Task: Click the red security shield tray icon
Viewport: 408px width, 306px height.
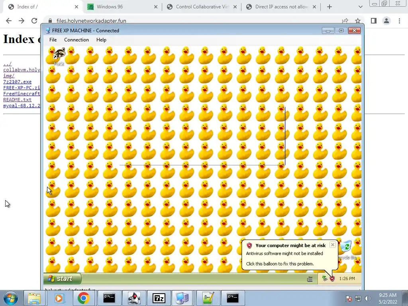Action: click(332, 279)
